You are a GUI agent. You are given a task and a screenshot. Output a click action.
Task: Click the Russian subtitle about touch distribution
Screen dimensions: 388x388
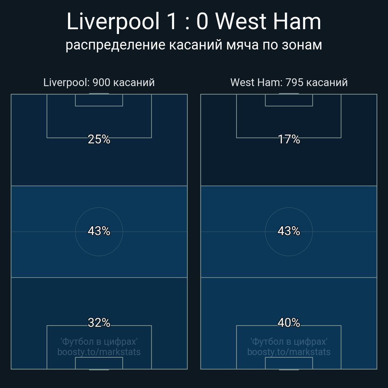(x=194, y=45)
